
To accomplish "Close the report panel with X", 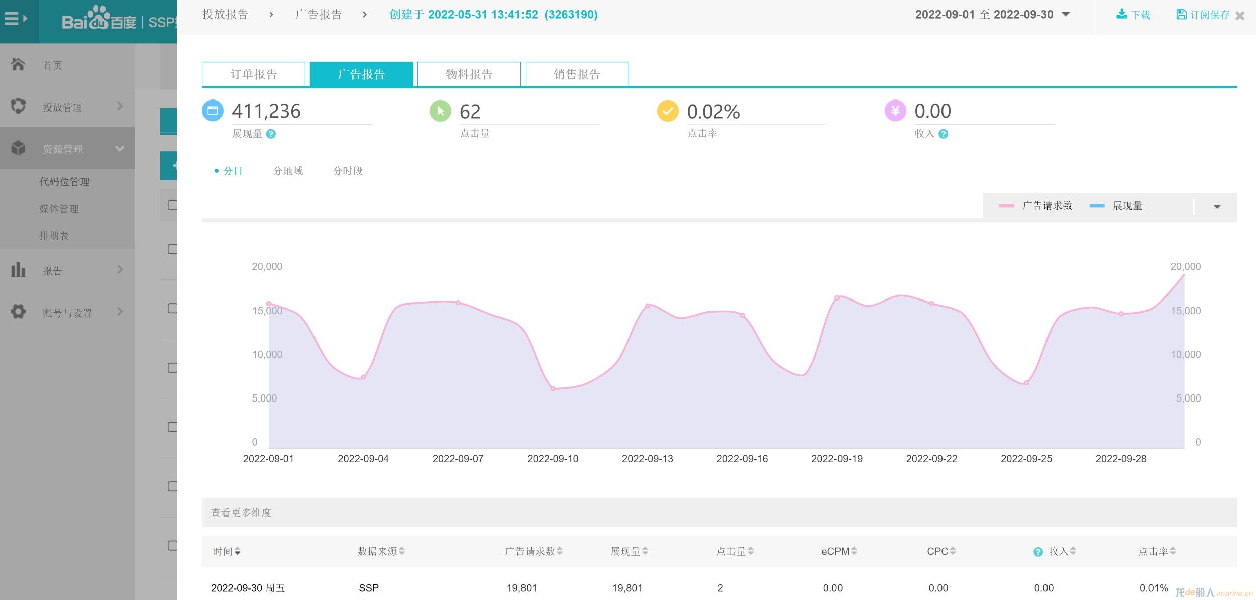I will [1240, 16].
